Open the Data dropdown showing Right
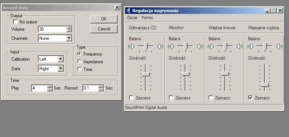 (60, 69)
